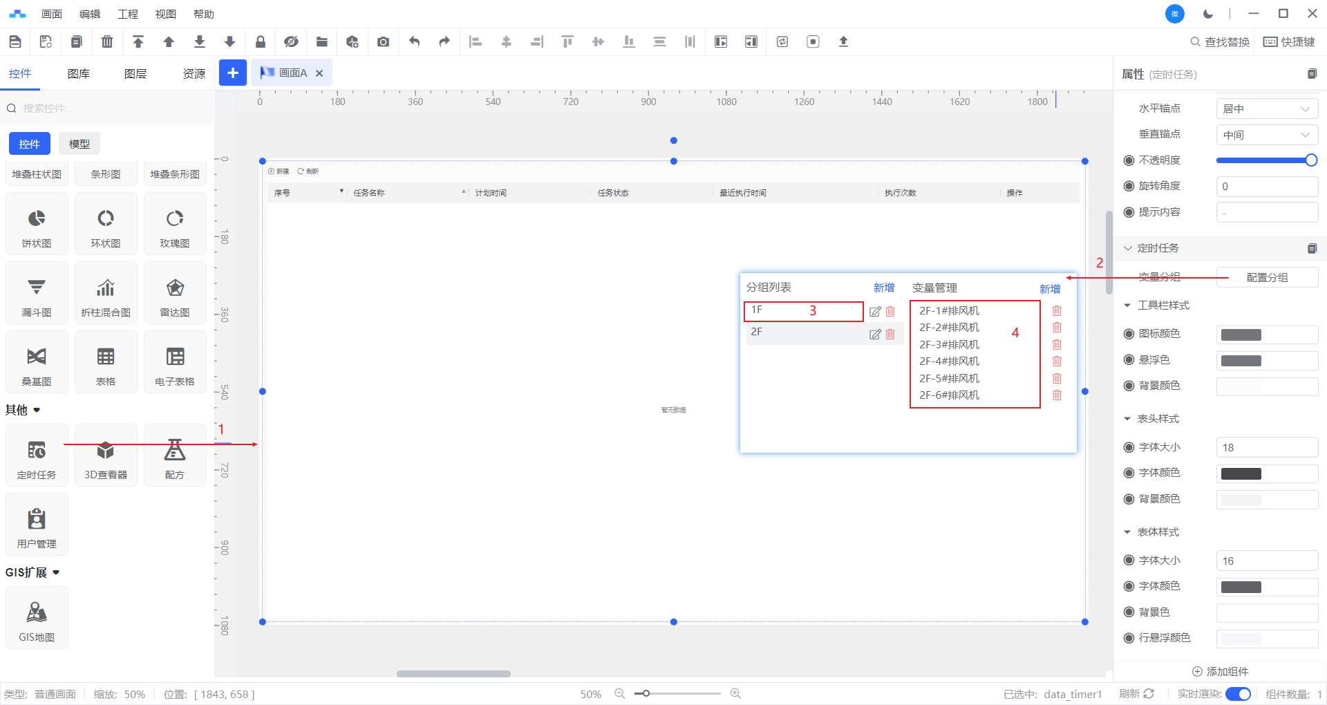Click the lock icon in toolbar
This screenshot has width=1327, height=705.
pyautogui.click(x=261, y=42)
